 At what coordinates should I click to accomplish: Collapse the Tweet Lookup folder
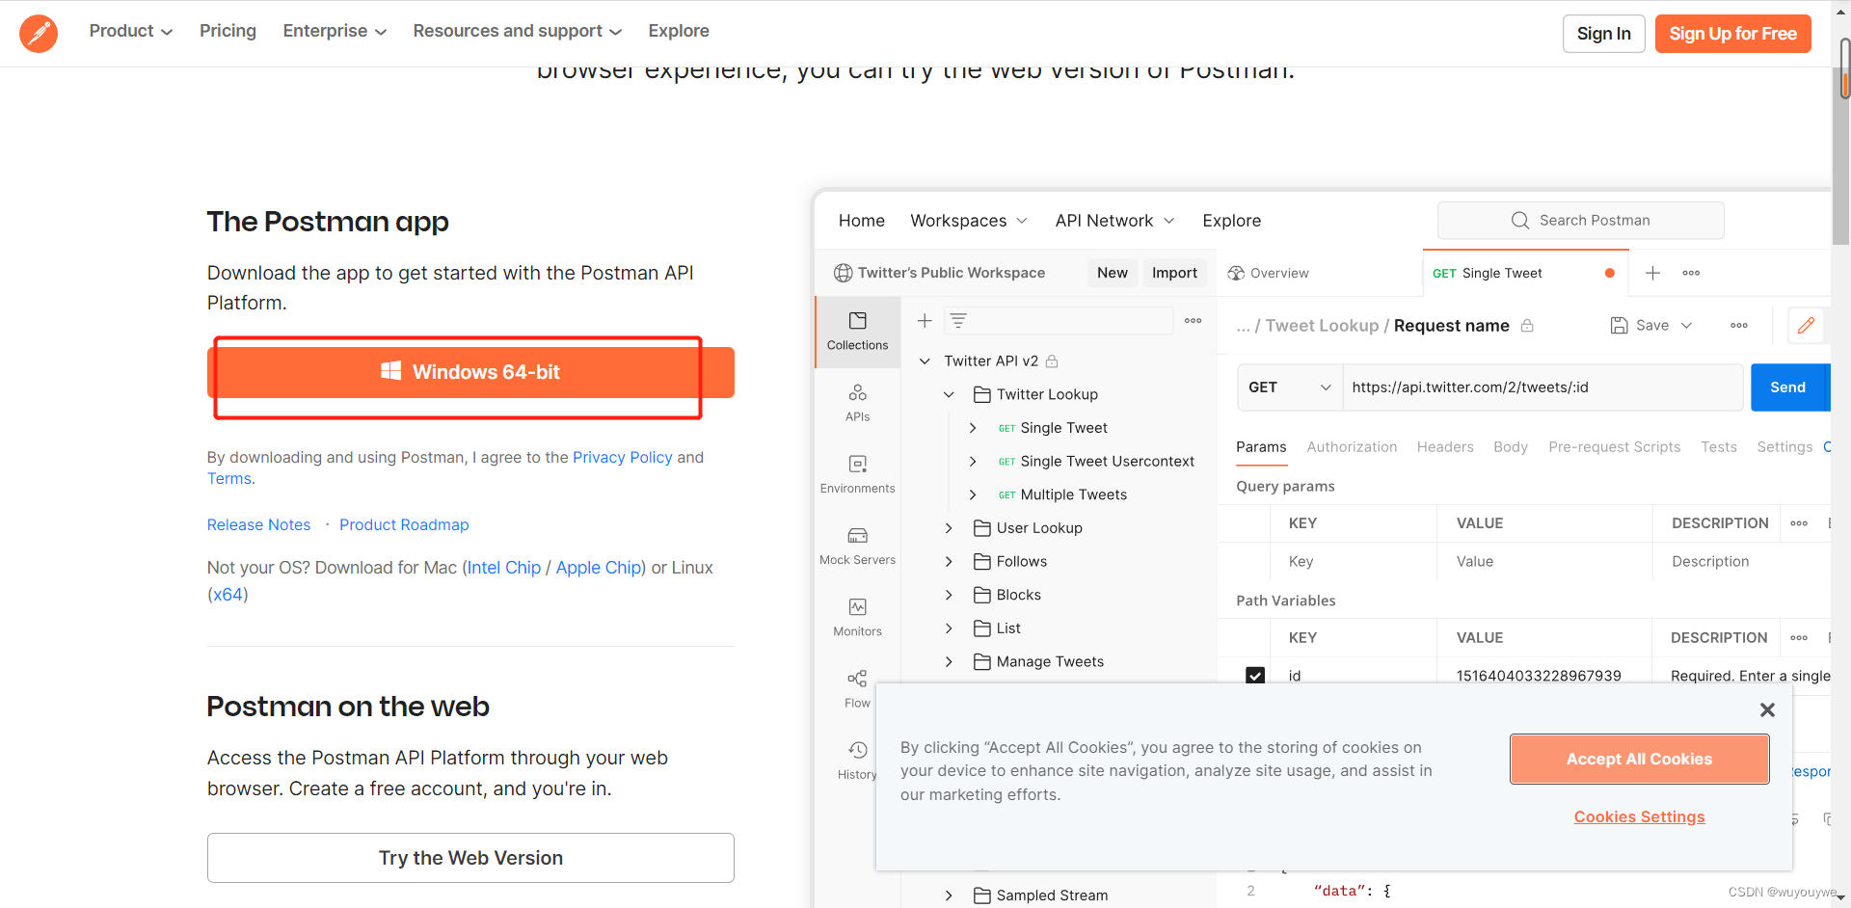[949, 394]
